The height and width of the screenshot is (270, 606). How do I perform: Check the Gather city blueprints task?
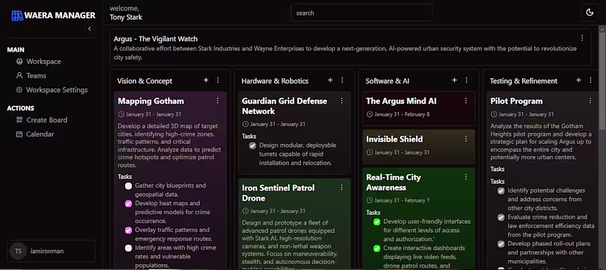128,186
